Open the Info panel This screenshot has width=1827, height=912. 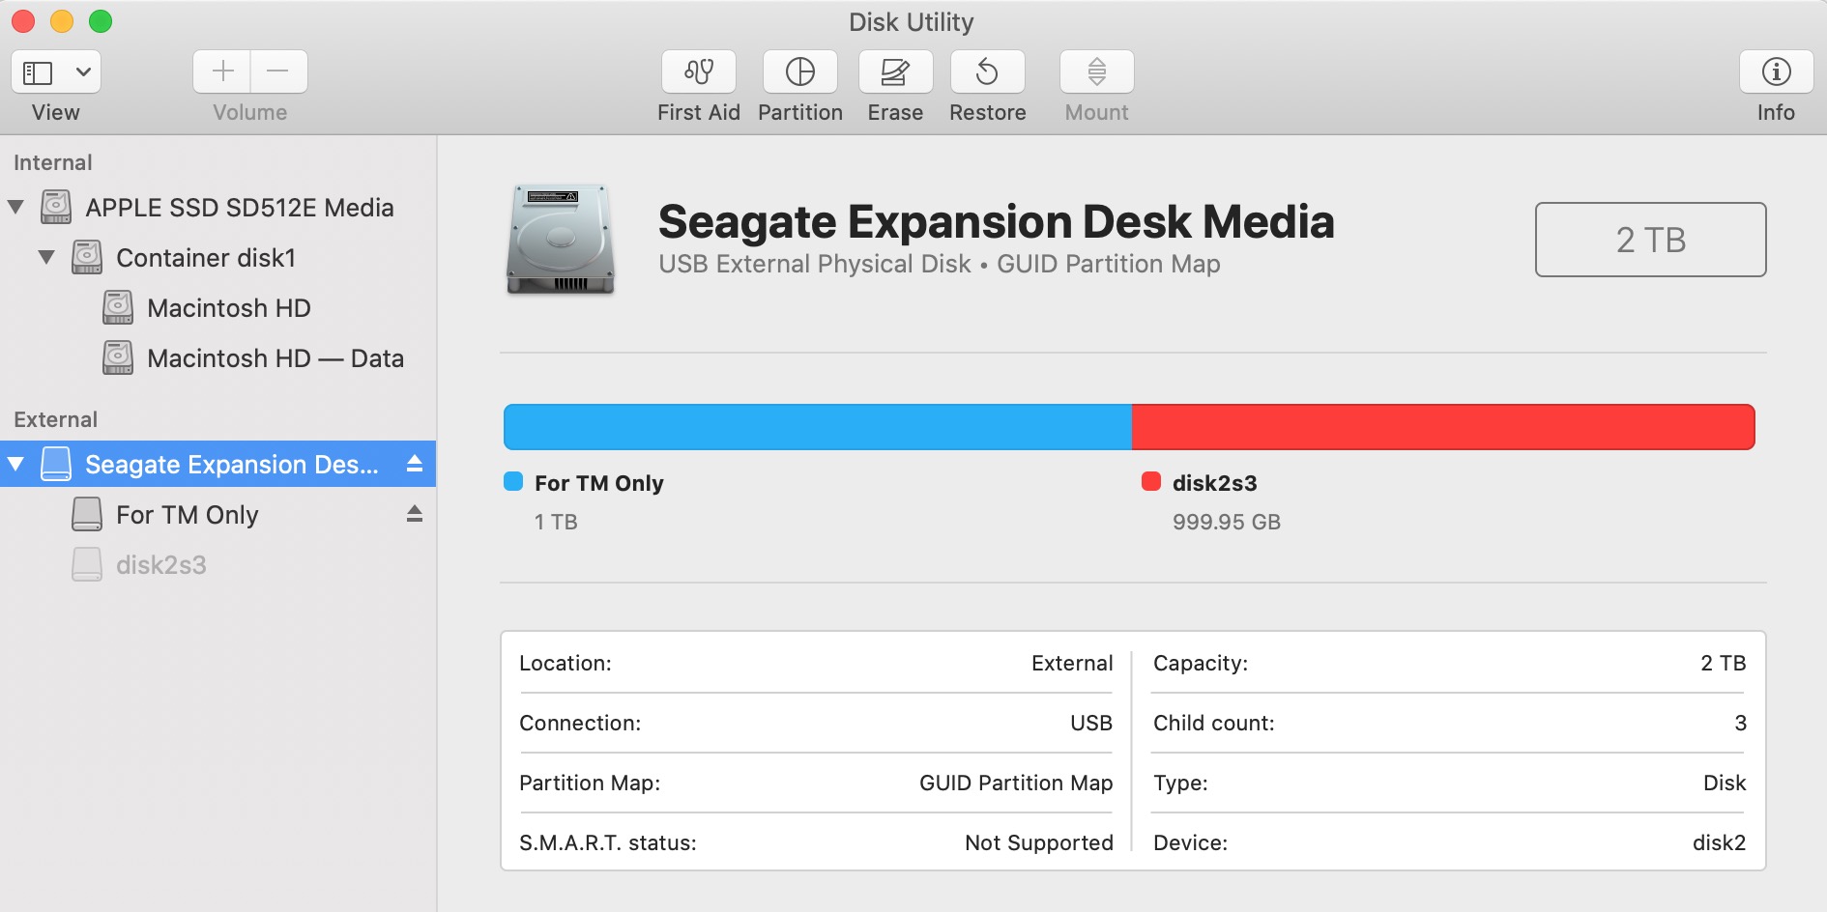click(x=1776, y=72)
